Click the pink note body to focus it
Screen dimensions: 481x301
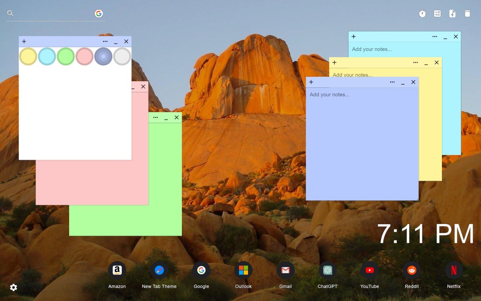[92, 182]
